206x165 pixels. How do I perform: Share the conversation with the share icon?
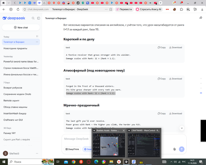[201, 18]
